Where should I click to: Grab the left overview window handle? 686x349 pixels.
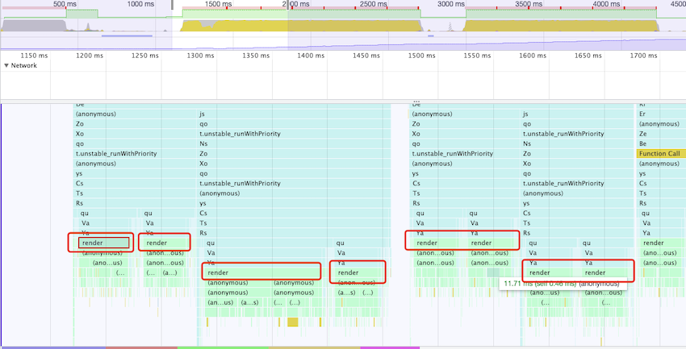point(172,4)
